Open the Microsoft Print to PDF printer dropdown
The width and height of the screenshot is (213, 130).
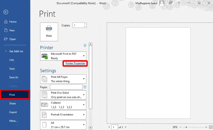click(63, 56)
